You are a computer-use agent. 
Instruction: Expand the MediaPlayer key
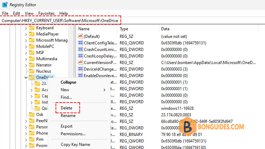click(x=26, y=34)
